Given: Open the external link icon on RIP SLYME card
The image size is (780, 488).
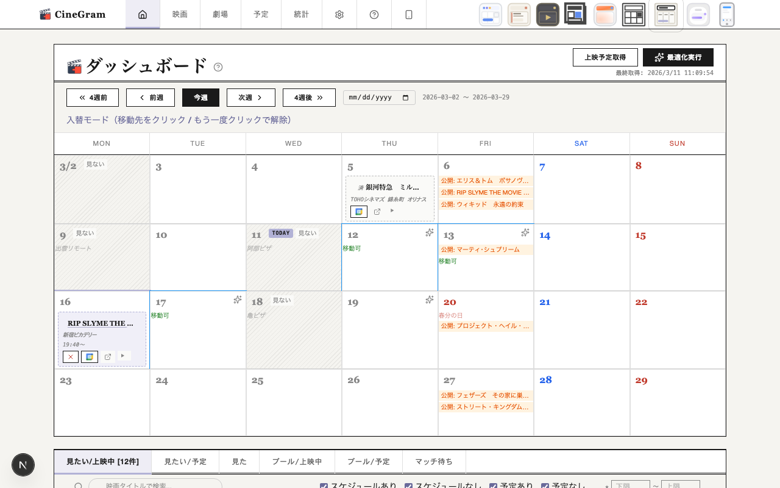Looking at the screenshot, I should coord(108,356).
